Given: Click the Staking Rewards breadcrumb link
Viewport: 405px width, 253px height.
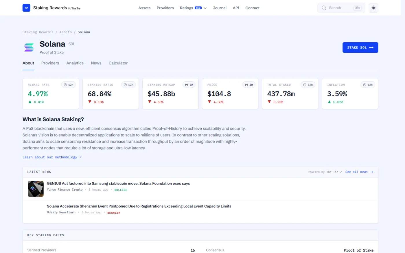Looking at the screenshot, I should (x=38, y=32).
